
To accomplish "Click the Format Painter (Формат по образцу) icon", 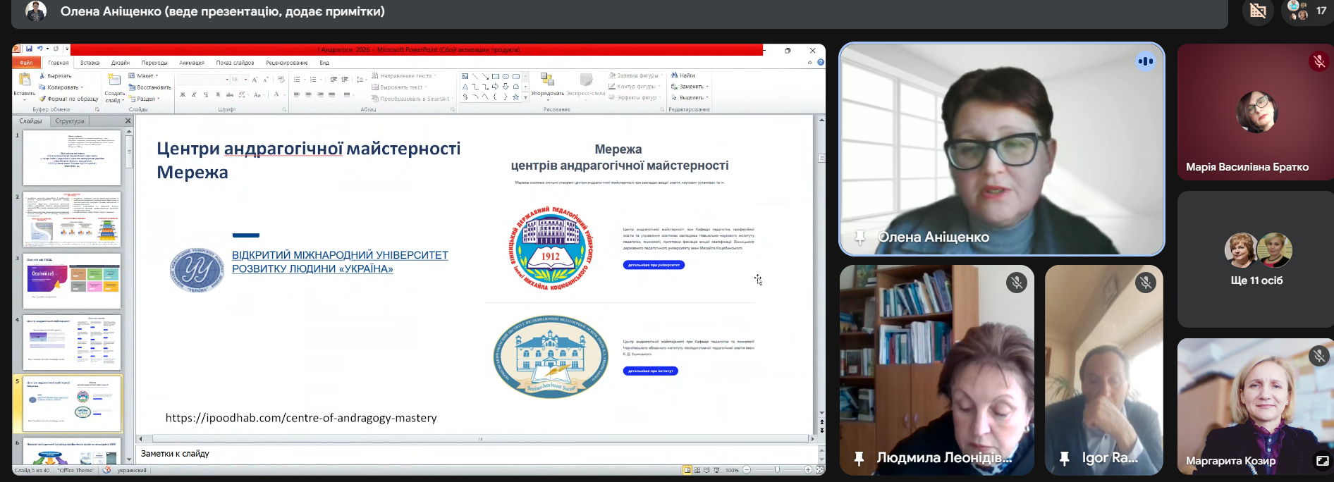I will pos(43,99).
